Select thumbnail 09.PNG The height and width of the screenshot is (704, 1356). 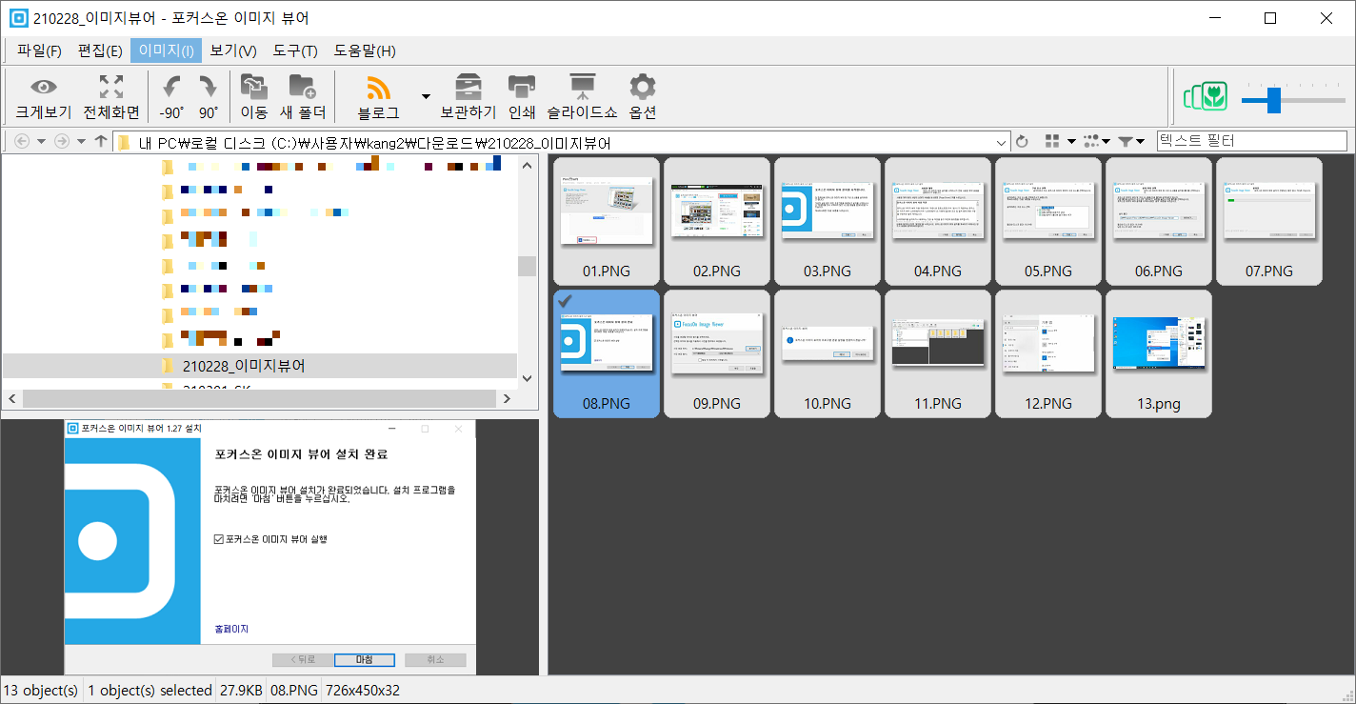click(717, 353)
